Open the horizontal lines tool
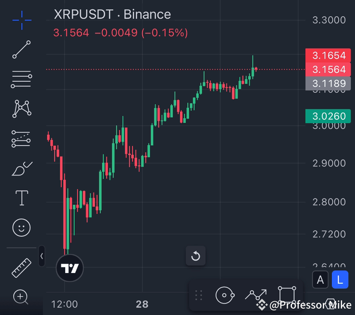 (21, 79)
